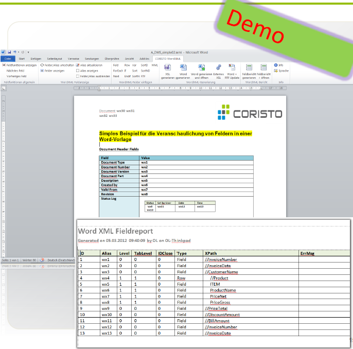Image resolution: width=353 pixels, height=349 pixels.
Task: Switch to the Ansicht tab
Action: tap(129, 59)
